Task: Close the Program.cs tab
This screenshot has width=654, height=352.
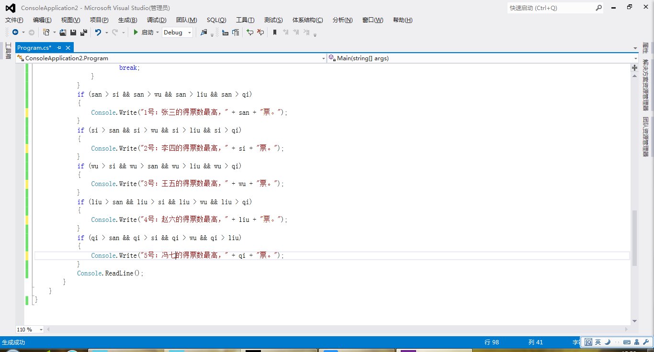Action: tap(68, 47)
